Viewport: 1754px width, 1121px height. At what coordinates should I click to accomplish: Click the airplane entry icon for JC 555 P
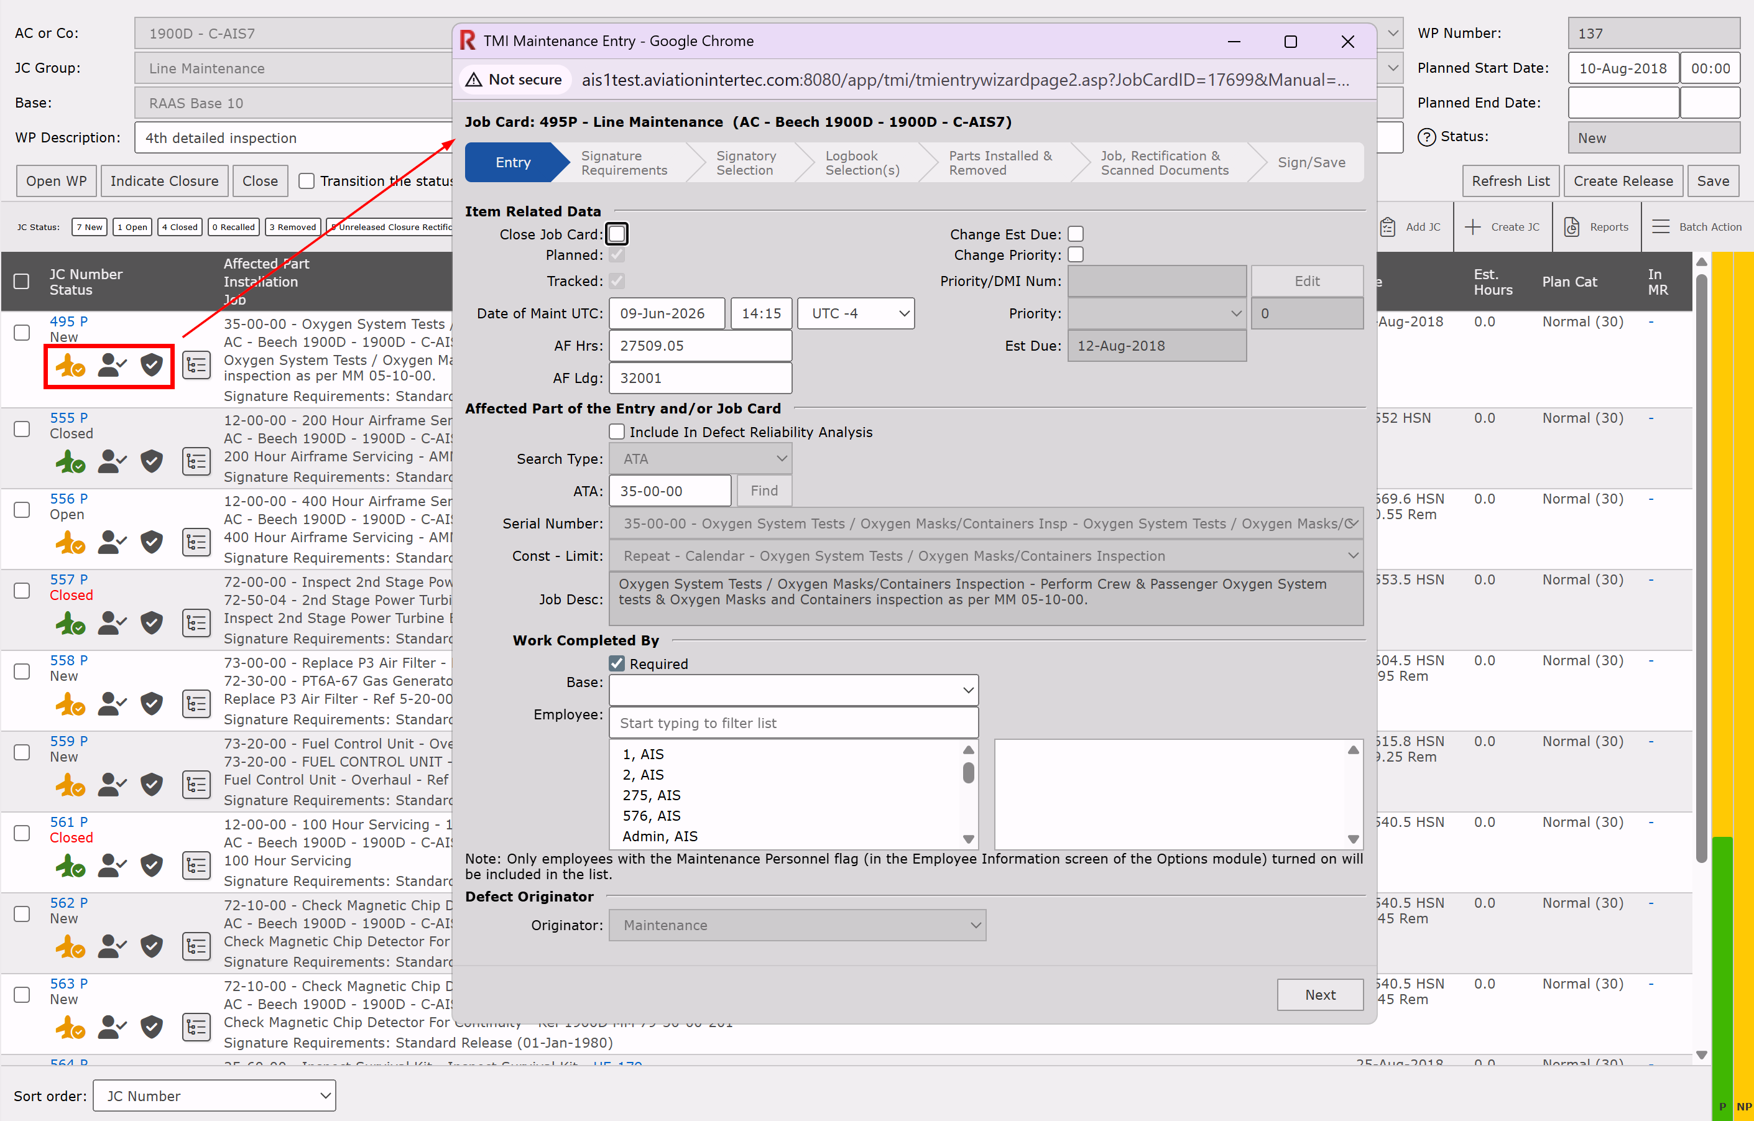click(x=70, y=462)
